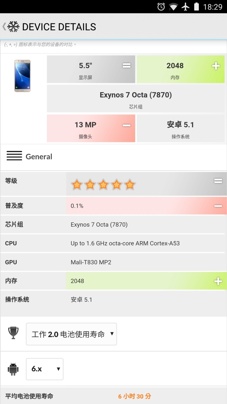The width and height of the screenshot is (227, 404).
Task: Select the Exynos 7 Octa (7870) chipset tile
Action: tap(136, 98)
